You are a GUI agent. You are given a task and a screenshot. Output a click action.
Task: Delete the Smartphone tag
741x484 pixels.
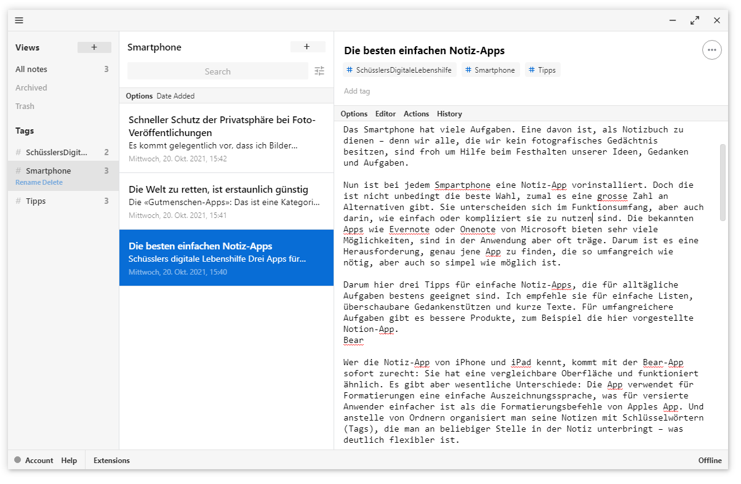52,182
